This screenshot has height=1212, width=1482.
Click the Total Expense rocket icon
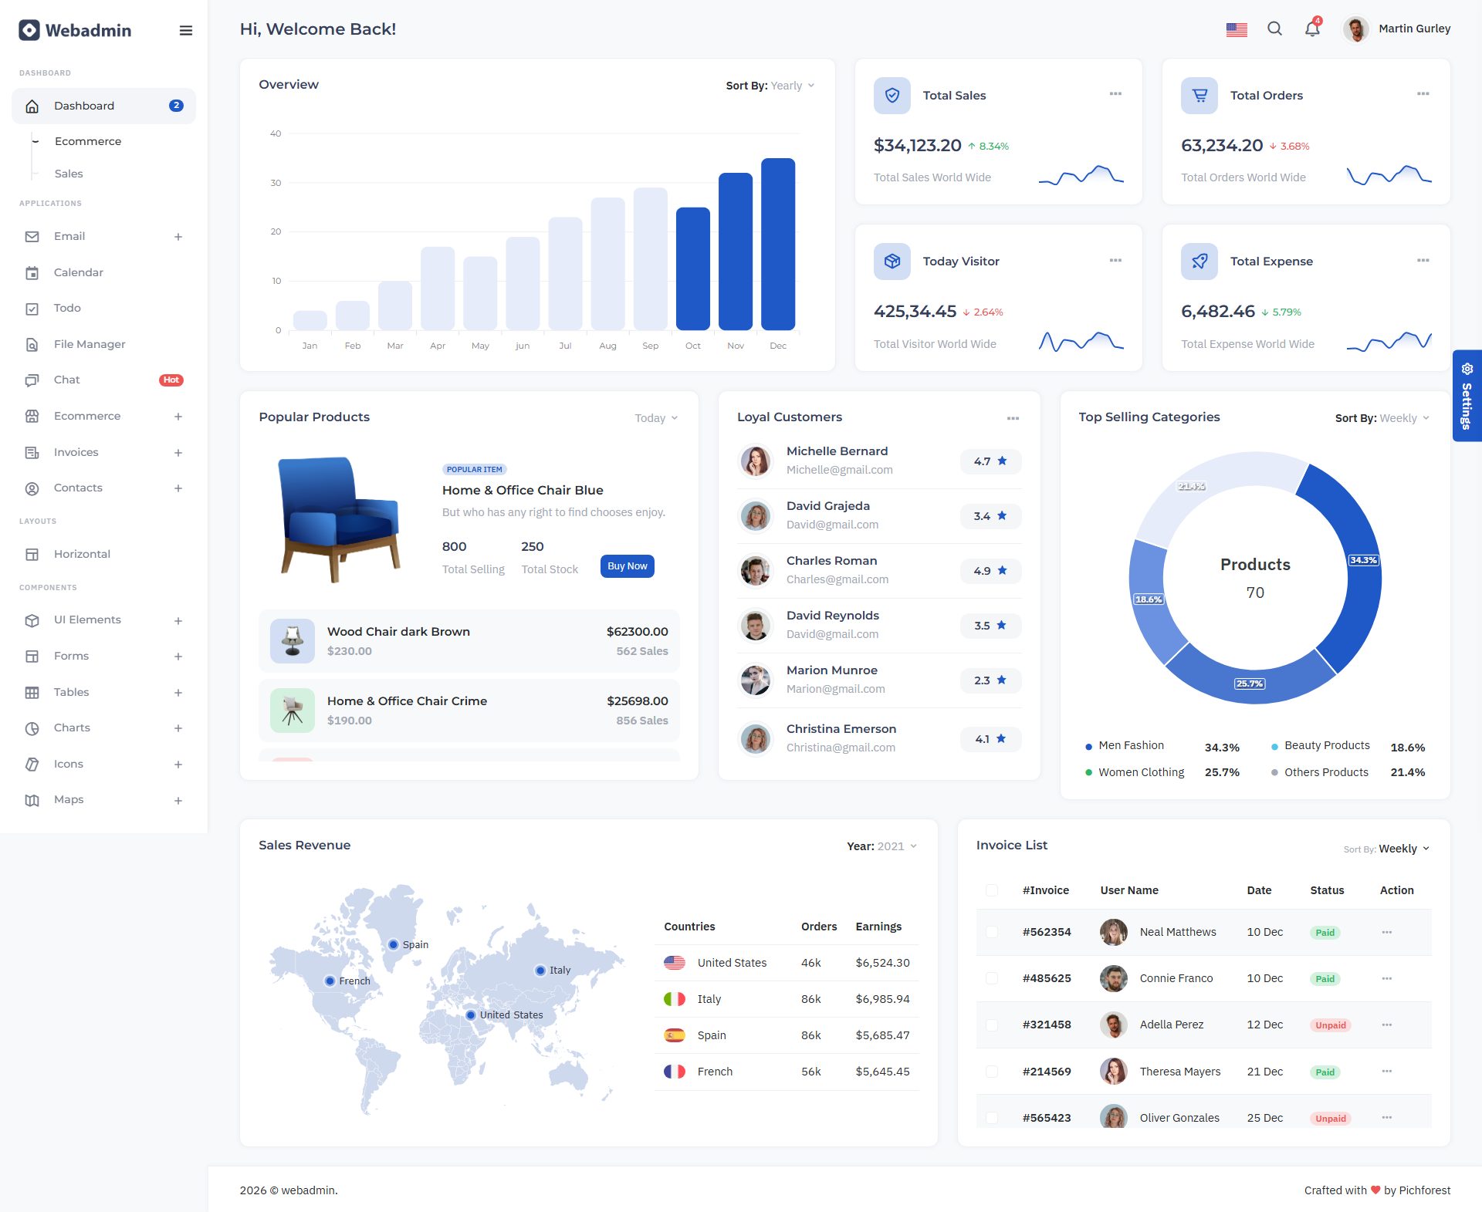coord(1199,262)
